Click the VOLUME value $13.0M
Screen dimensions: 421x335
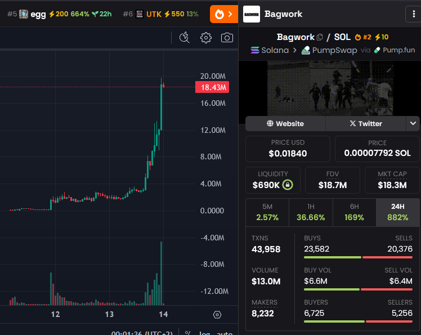pyautogui.click(x=266, y=282)
